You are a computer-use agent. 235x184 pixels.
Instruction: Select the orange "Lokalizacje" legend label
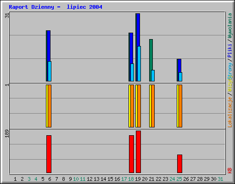230,112
